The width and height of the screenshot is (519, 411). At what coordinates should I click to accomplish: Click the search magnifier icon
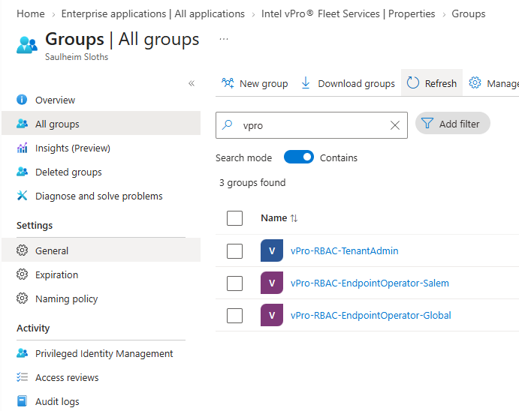pos(227,125)
